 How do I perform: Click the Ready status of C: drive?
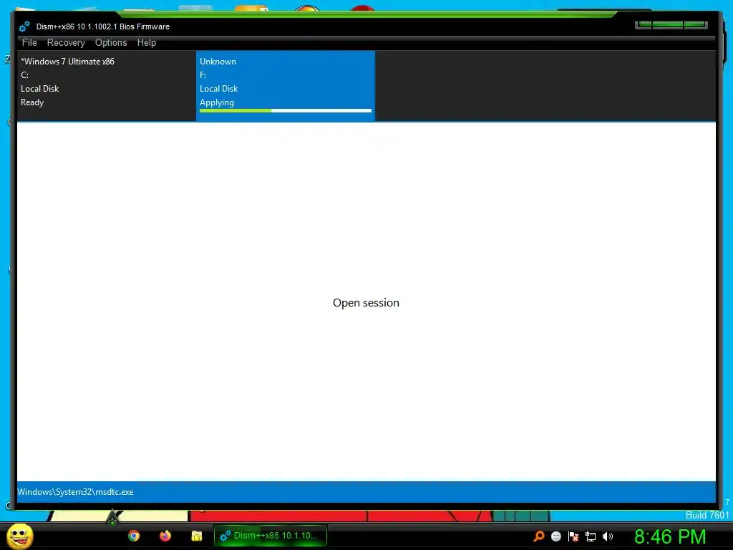tap(32, 102)
